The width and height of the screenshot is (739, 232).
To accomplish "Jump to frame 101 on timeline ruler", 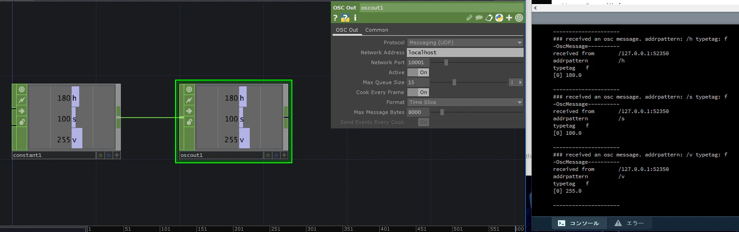I will pos(166,229).
